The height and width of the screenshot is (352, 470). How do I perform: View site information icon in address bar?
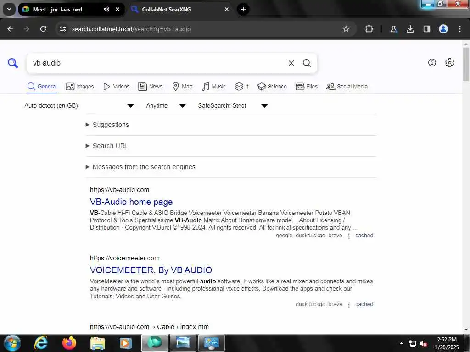[63, 29]
